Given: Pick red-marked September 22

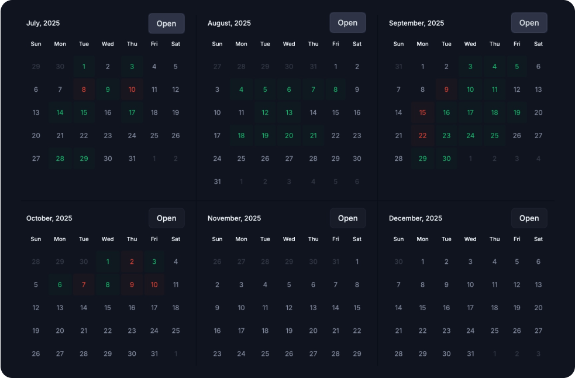Looking at the screenshot, I should click(x=422, y=135).
